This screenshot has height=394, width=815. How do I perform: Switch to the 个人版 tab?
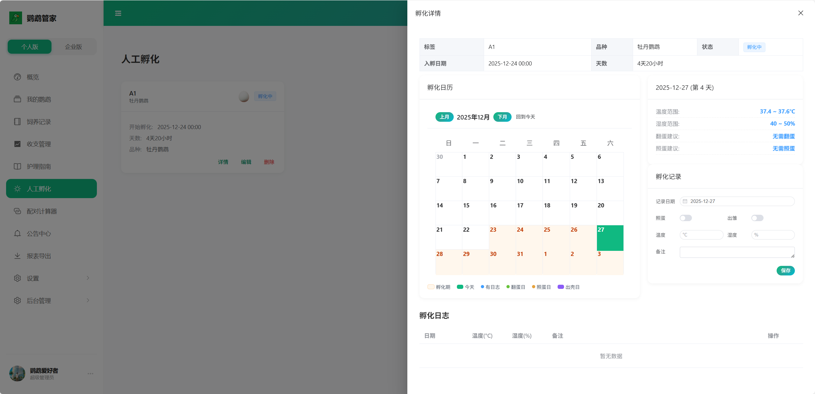[29, 46]
